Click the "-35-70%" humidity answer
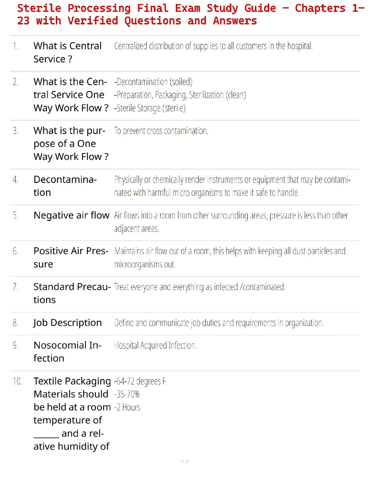 pyautogui.click(x=127, y=394)
